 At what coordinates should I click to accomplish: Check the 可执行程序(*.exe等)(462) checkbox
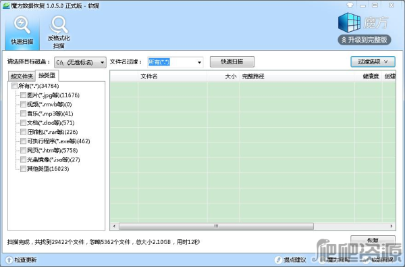(x=23, y=141)
